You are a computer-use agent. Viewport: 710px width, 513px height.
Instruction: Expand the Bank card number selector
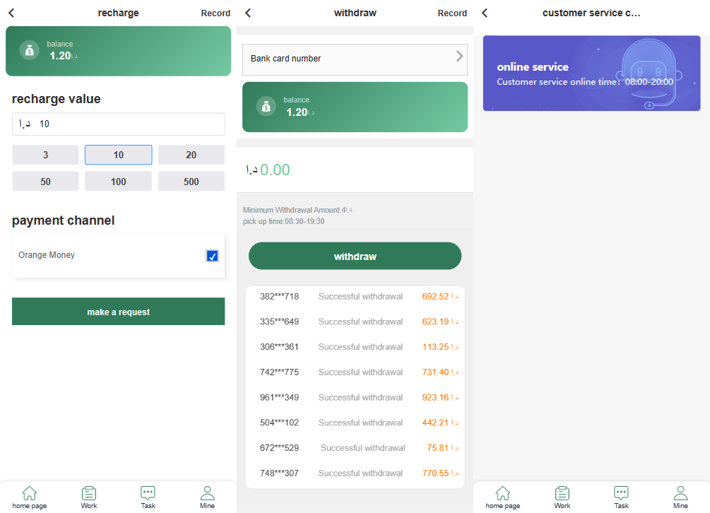pyautogui.click(x=355, y=59)
